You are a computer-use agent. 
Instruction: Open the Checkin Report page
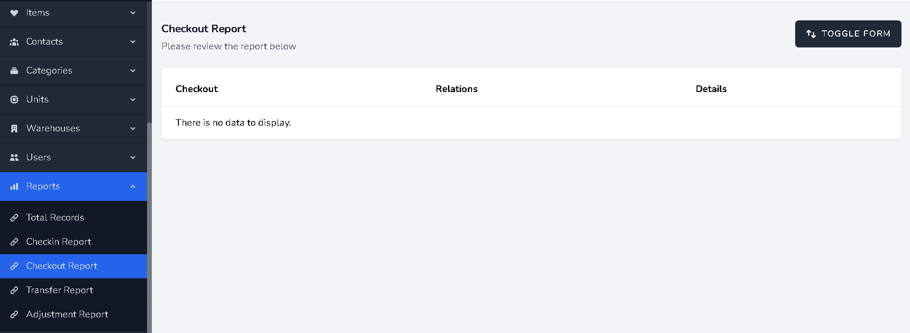58,242
